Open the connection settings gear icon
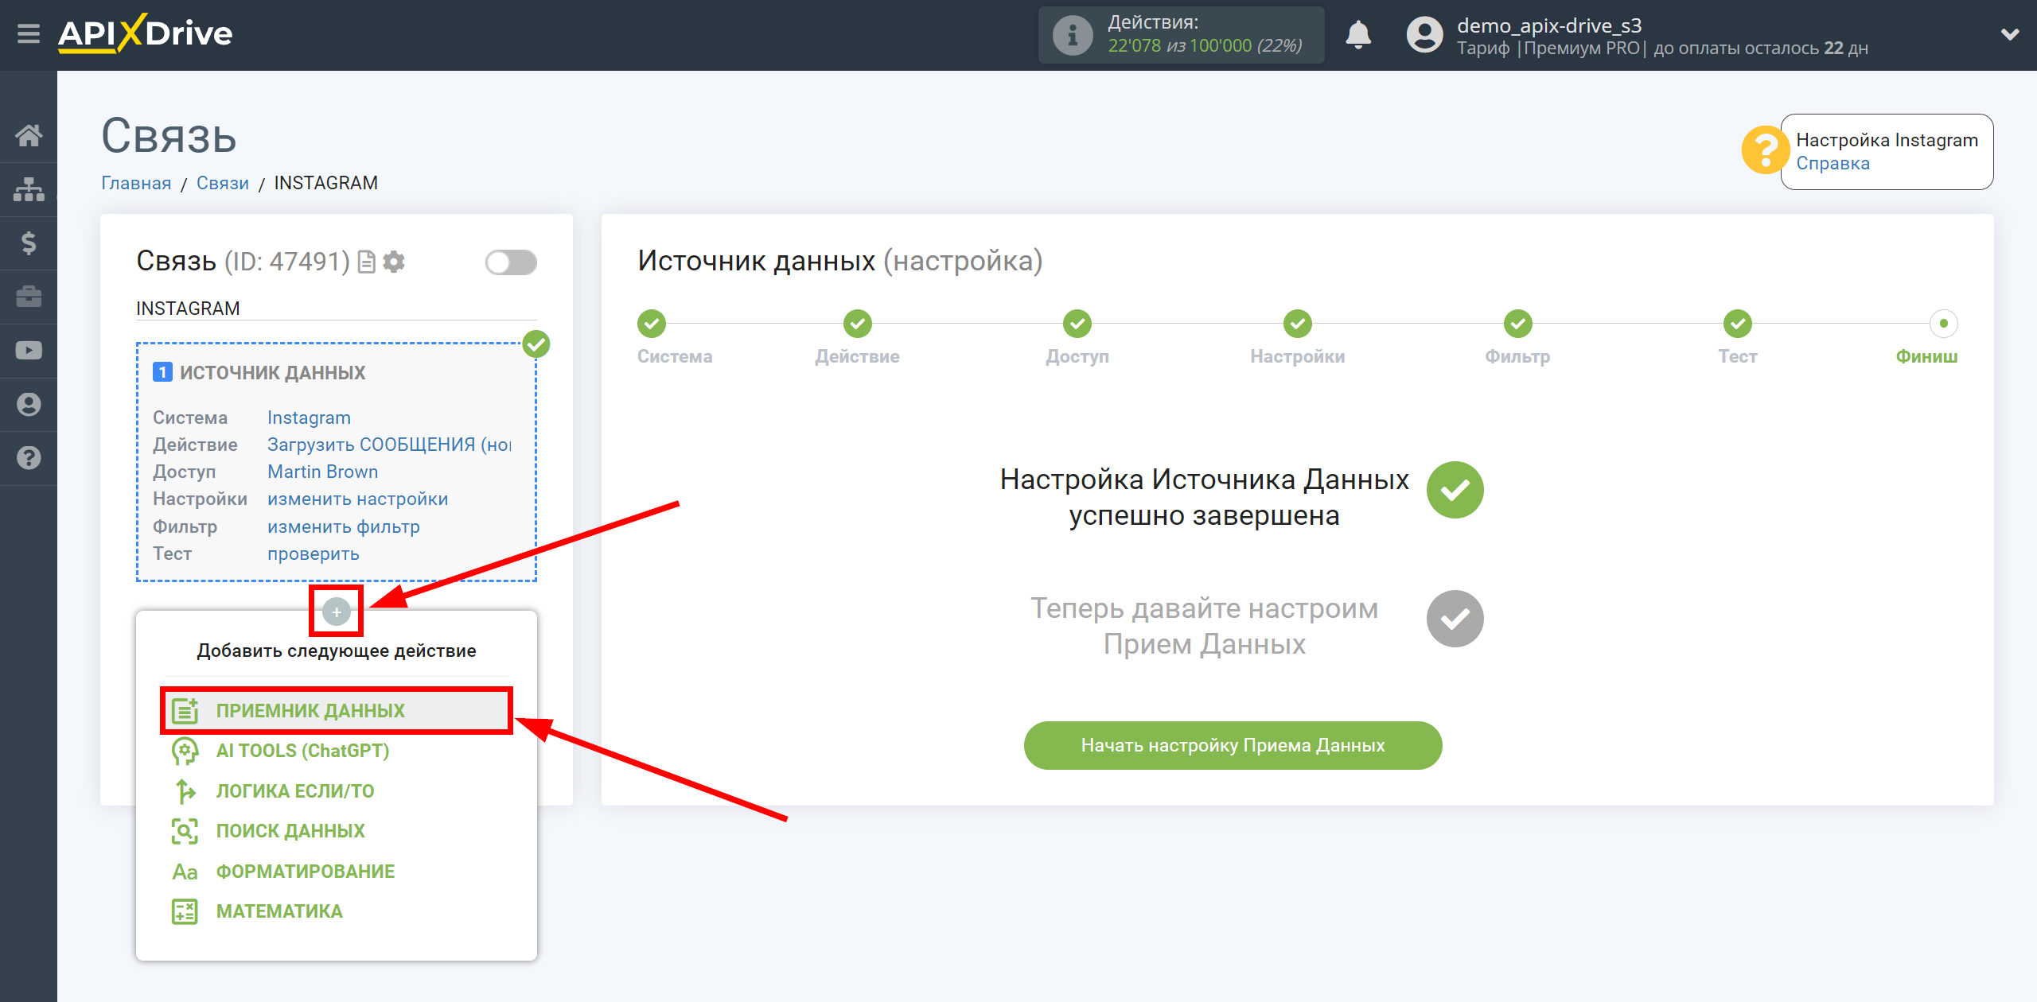 394,262
